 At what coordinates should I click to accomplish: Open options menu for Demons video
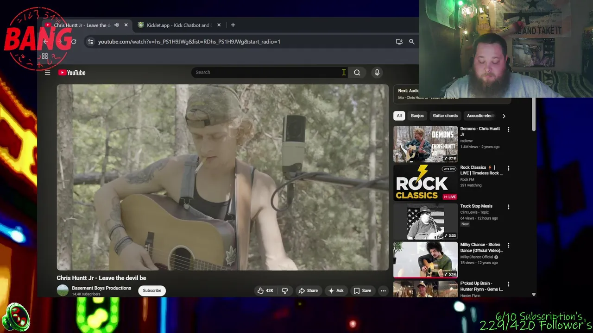pos(508,129)
